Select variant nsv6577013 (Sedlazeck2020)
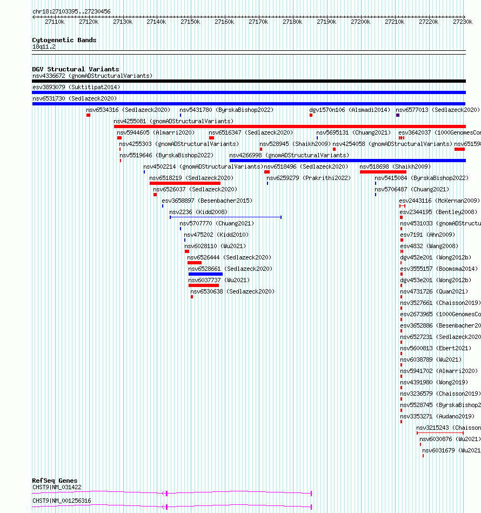The height and width of the screenshot is (513, 481). pyautogui.click(x=438, y=110)
